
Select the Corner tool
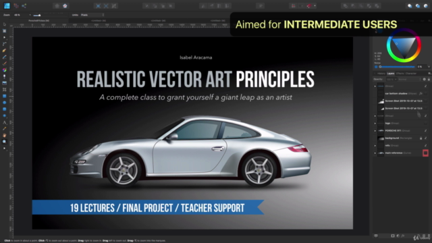5,44
